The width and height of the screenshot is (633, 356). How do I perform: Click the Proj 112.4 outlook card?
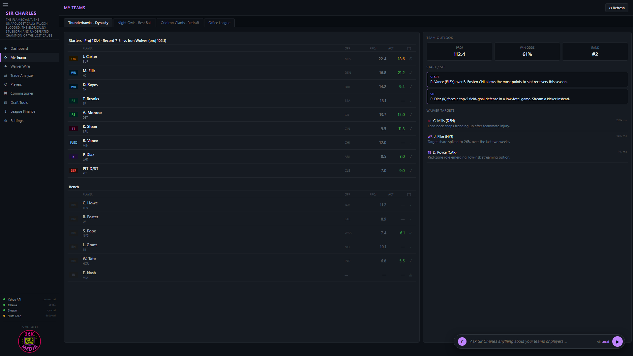pos(459,51)
